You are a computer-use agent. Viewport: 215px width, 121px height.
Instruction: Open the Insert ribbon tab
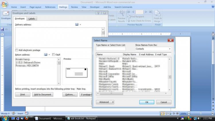coord(23,7)
